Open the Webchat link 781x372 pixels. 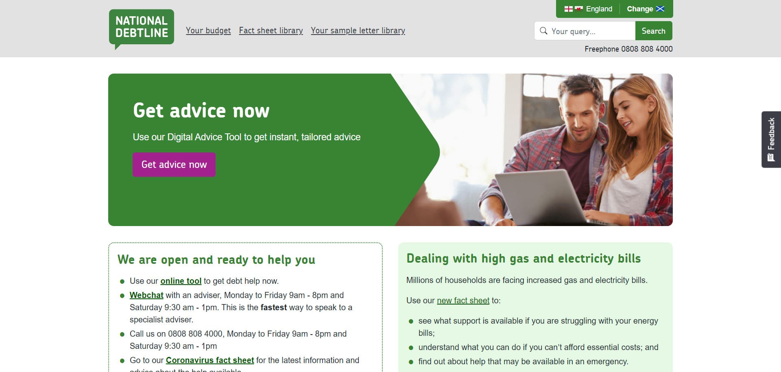click(x=146, y=295)
